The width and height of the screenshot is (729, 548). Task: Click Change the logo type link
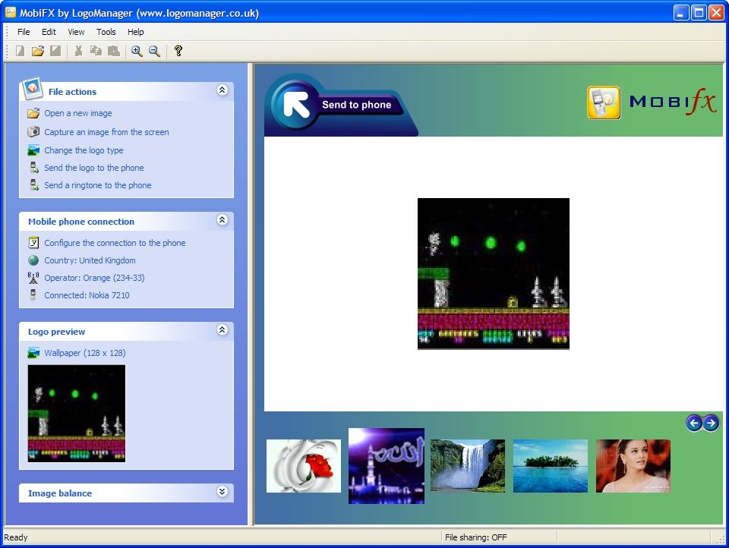coord(84,150)
